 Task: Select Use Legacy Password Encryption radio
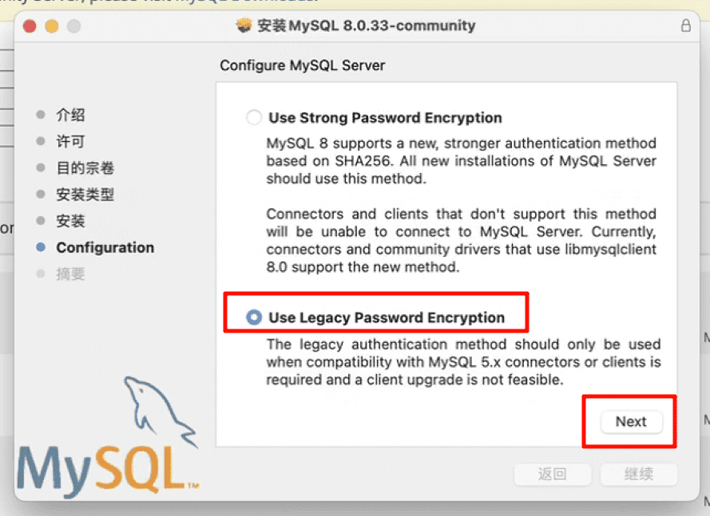(254, 317)
